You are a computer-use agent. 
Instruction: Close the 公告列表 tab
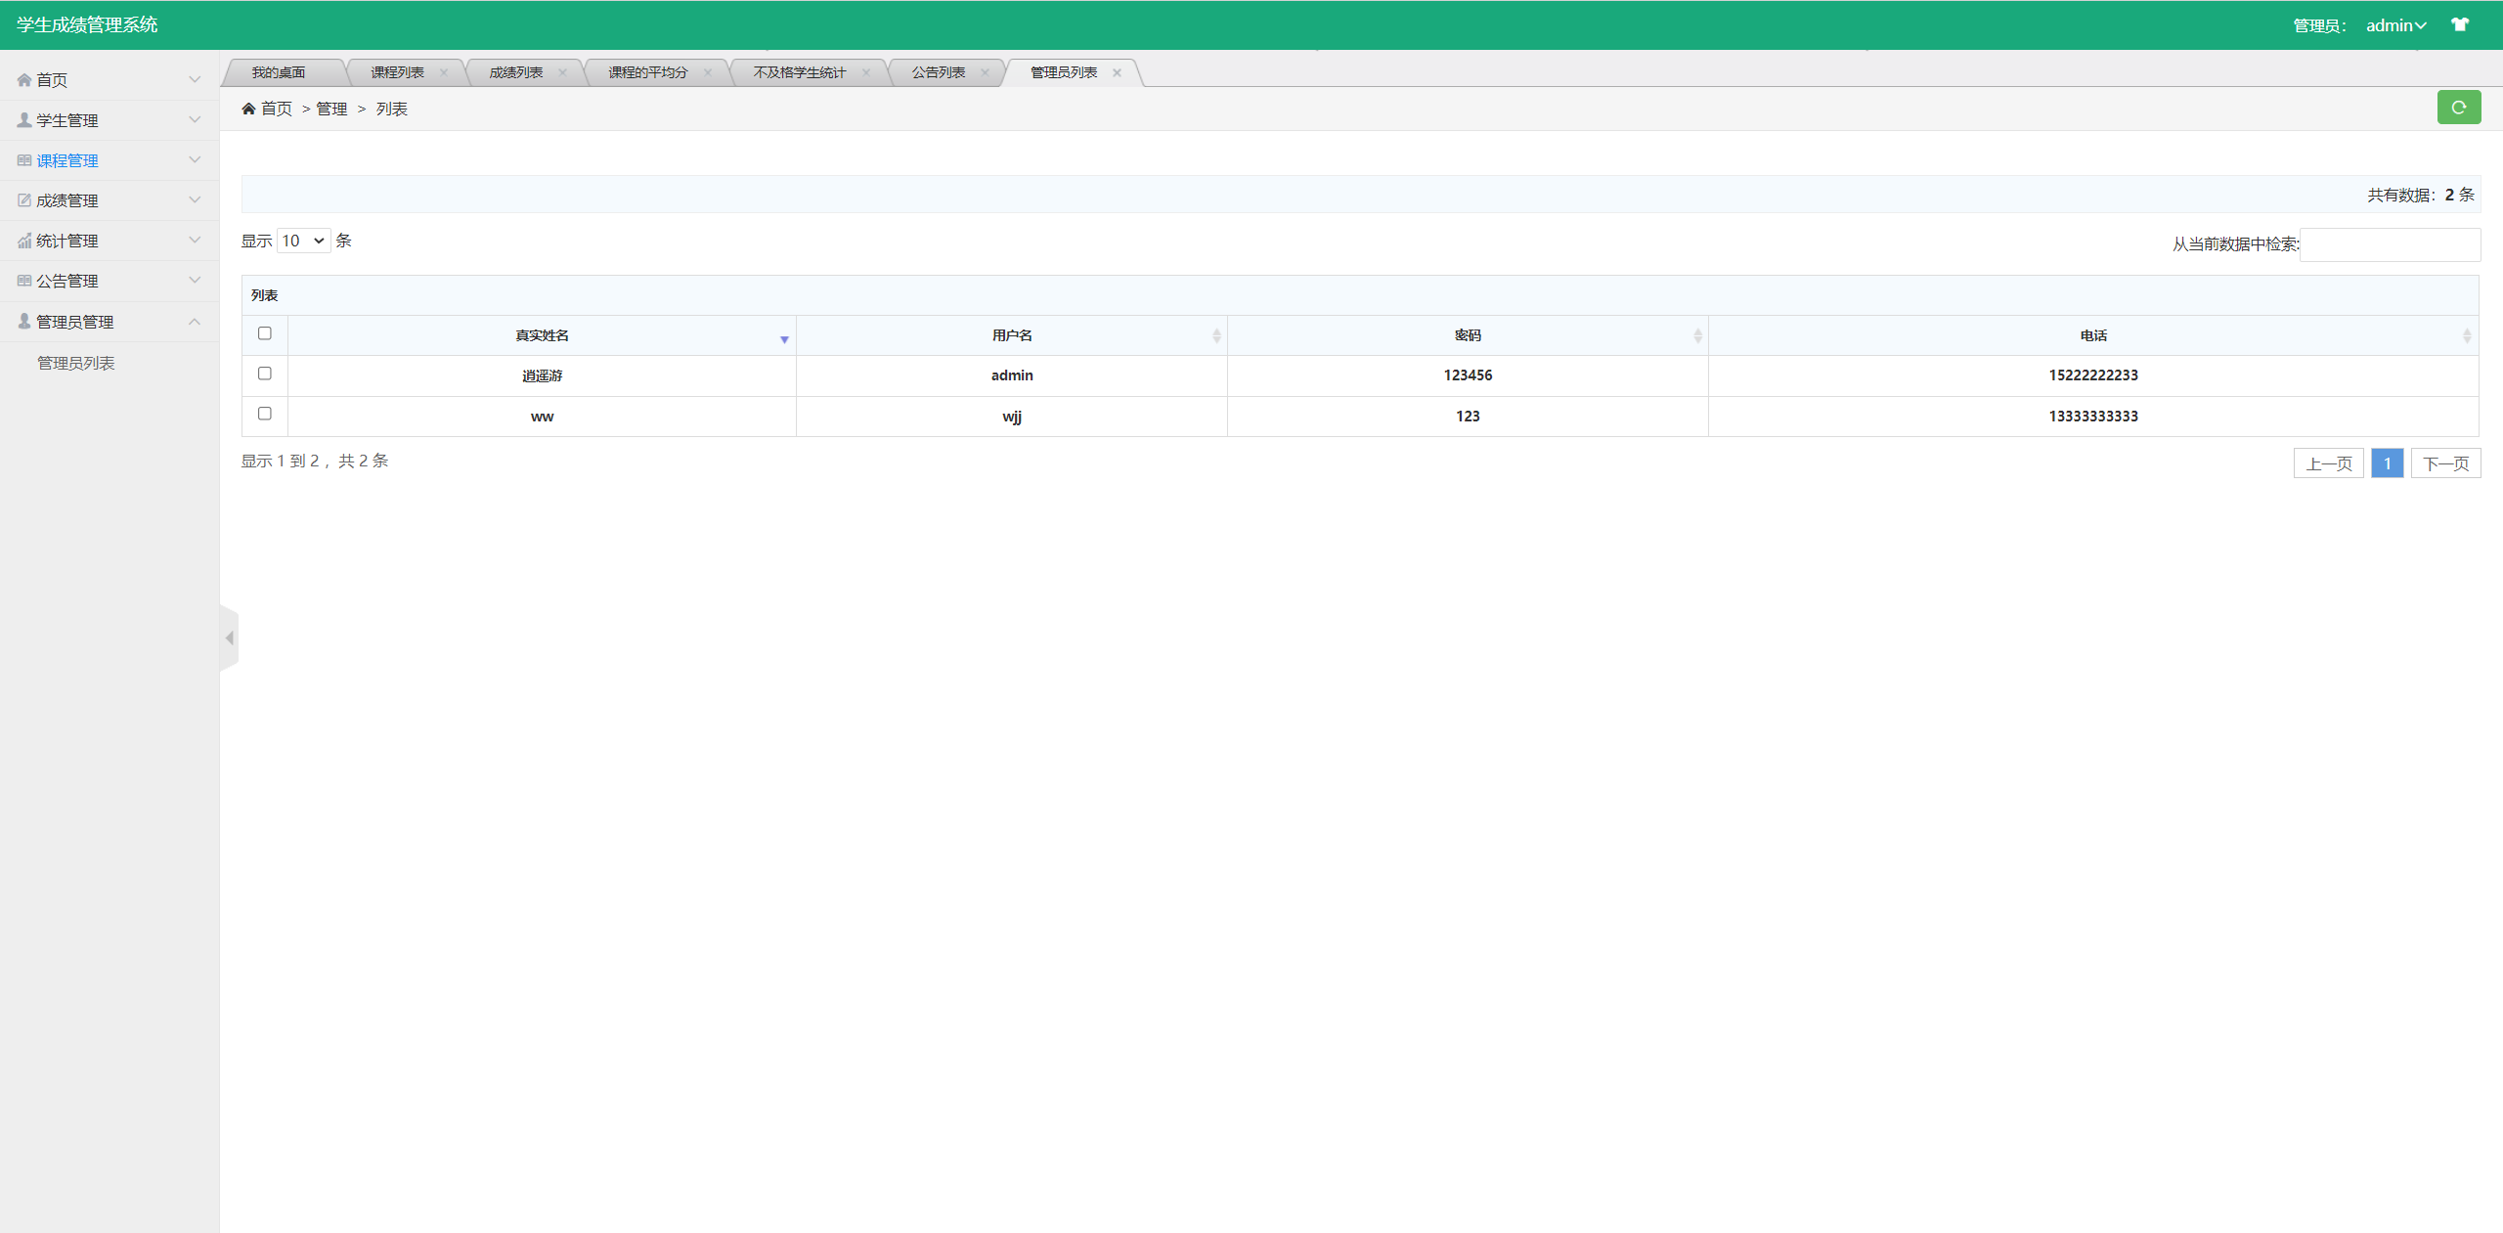tap(985, 72)
